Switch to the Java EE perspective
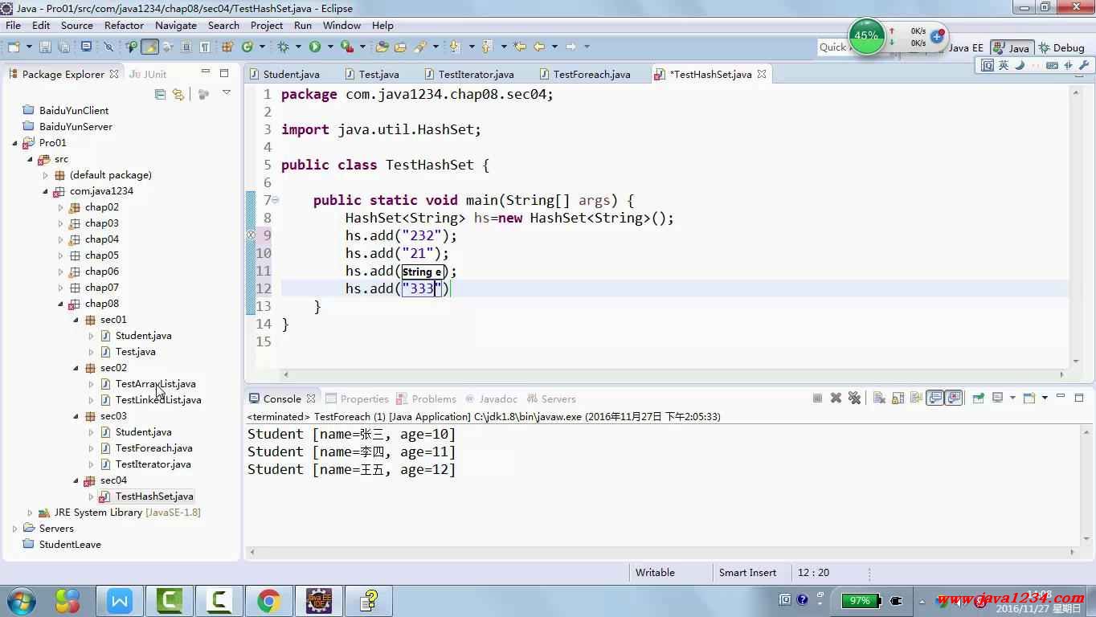1096x617 pixels. (965, 47)
